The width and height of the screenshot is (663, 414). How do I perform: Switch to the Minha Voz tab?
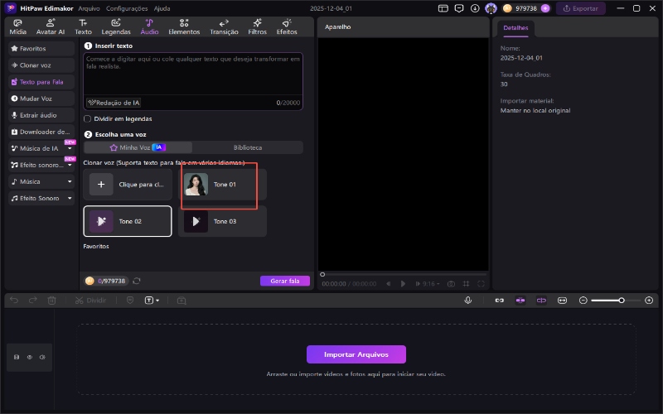click(x=138, y=147)
